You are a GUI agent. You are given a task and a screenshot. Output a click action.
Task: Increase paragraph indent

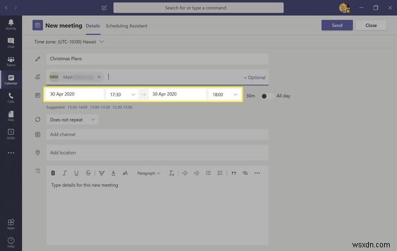pos(197,173)
